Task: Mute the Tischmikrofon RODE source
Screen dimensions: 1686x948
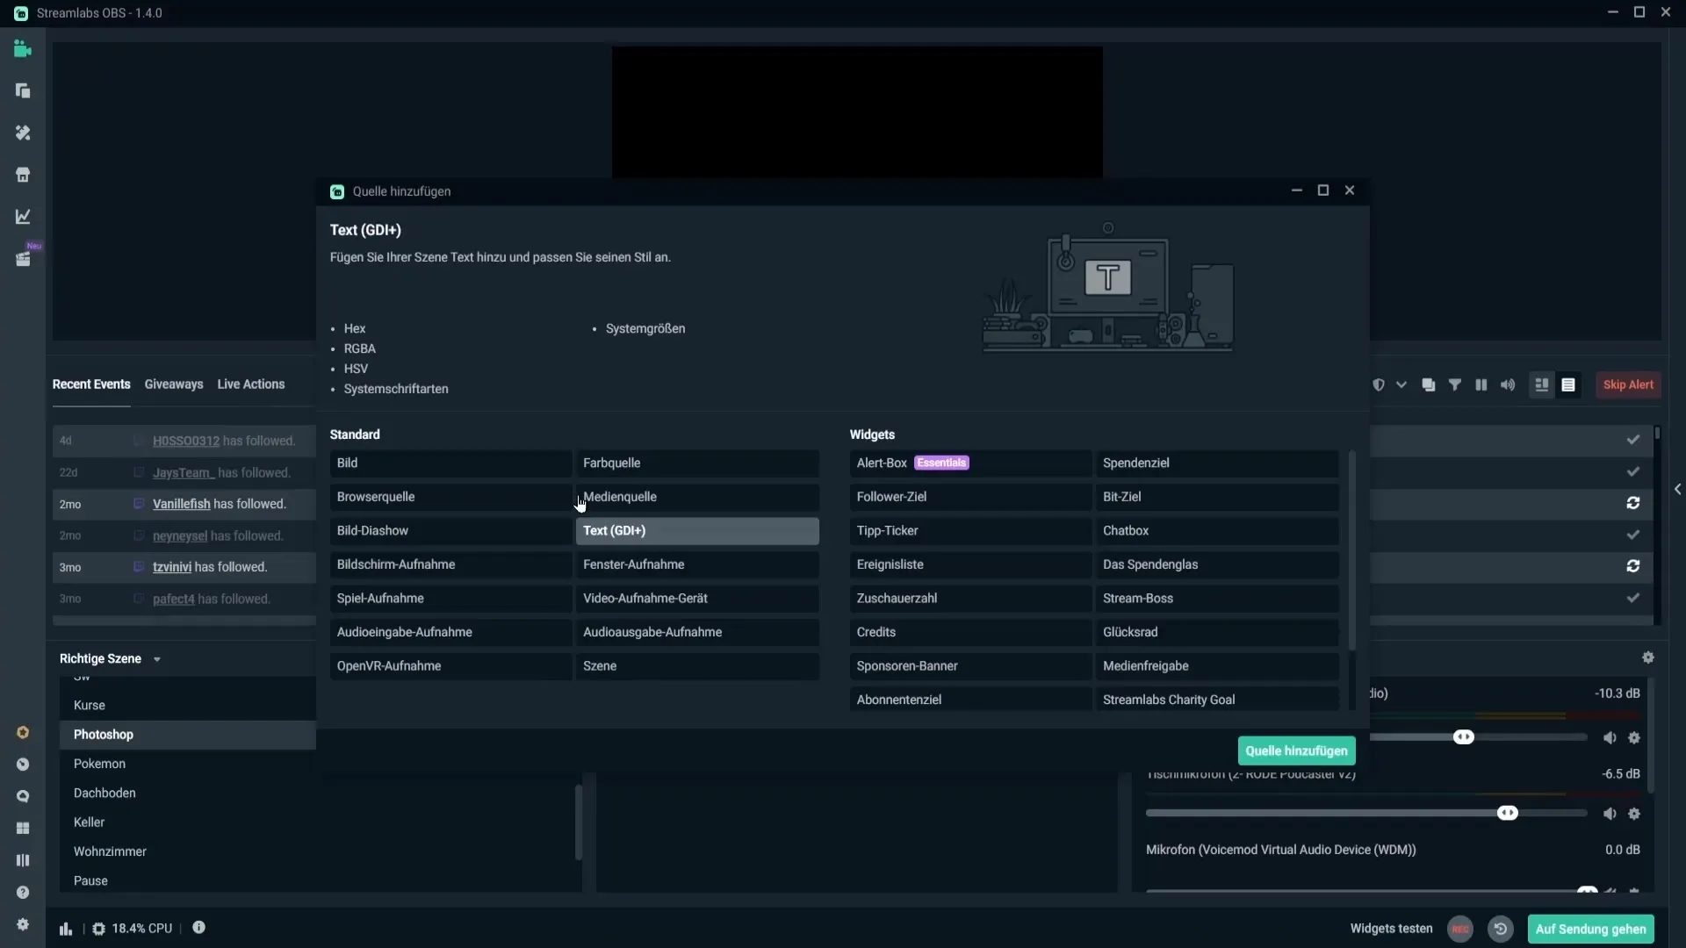Action: (x=1610, y=814)
